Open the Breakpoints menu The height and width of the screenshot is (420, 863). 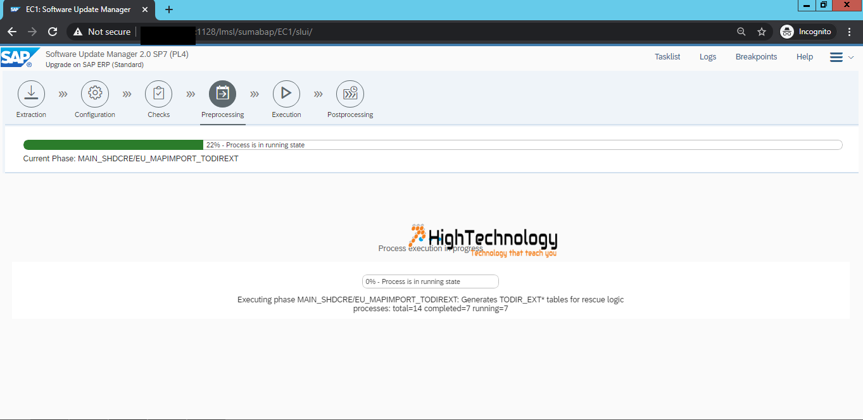click(x=756, y=57)
